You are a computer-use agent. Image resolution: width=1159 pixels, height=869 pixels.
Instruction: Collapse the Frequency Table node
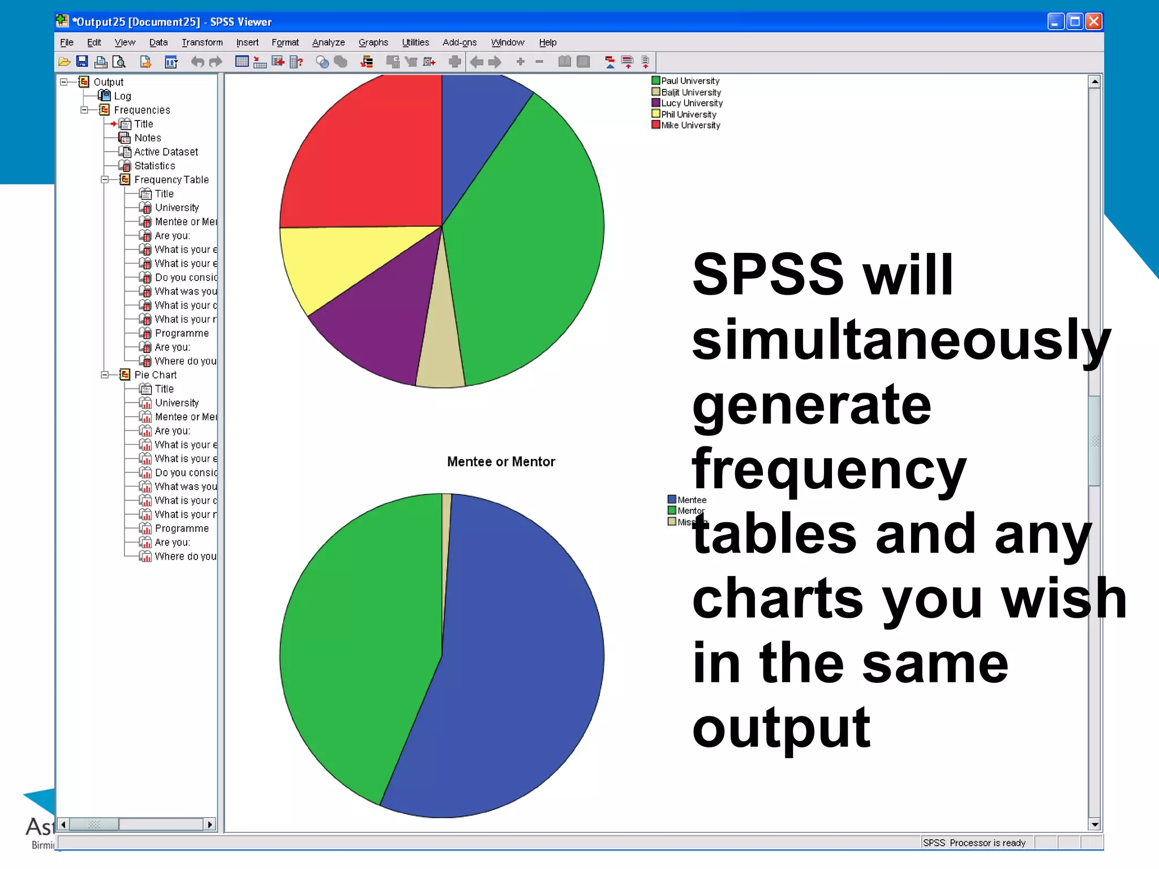coord(105,180)
